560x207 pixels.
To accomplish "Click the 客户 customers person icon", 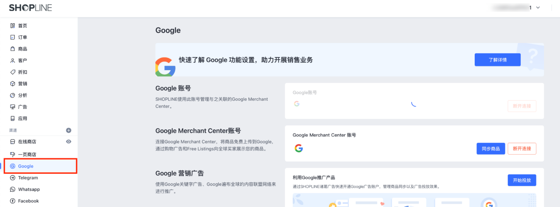I will [x=13, y=60].
